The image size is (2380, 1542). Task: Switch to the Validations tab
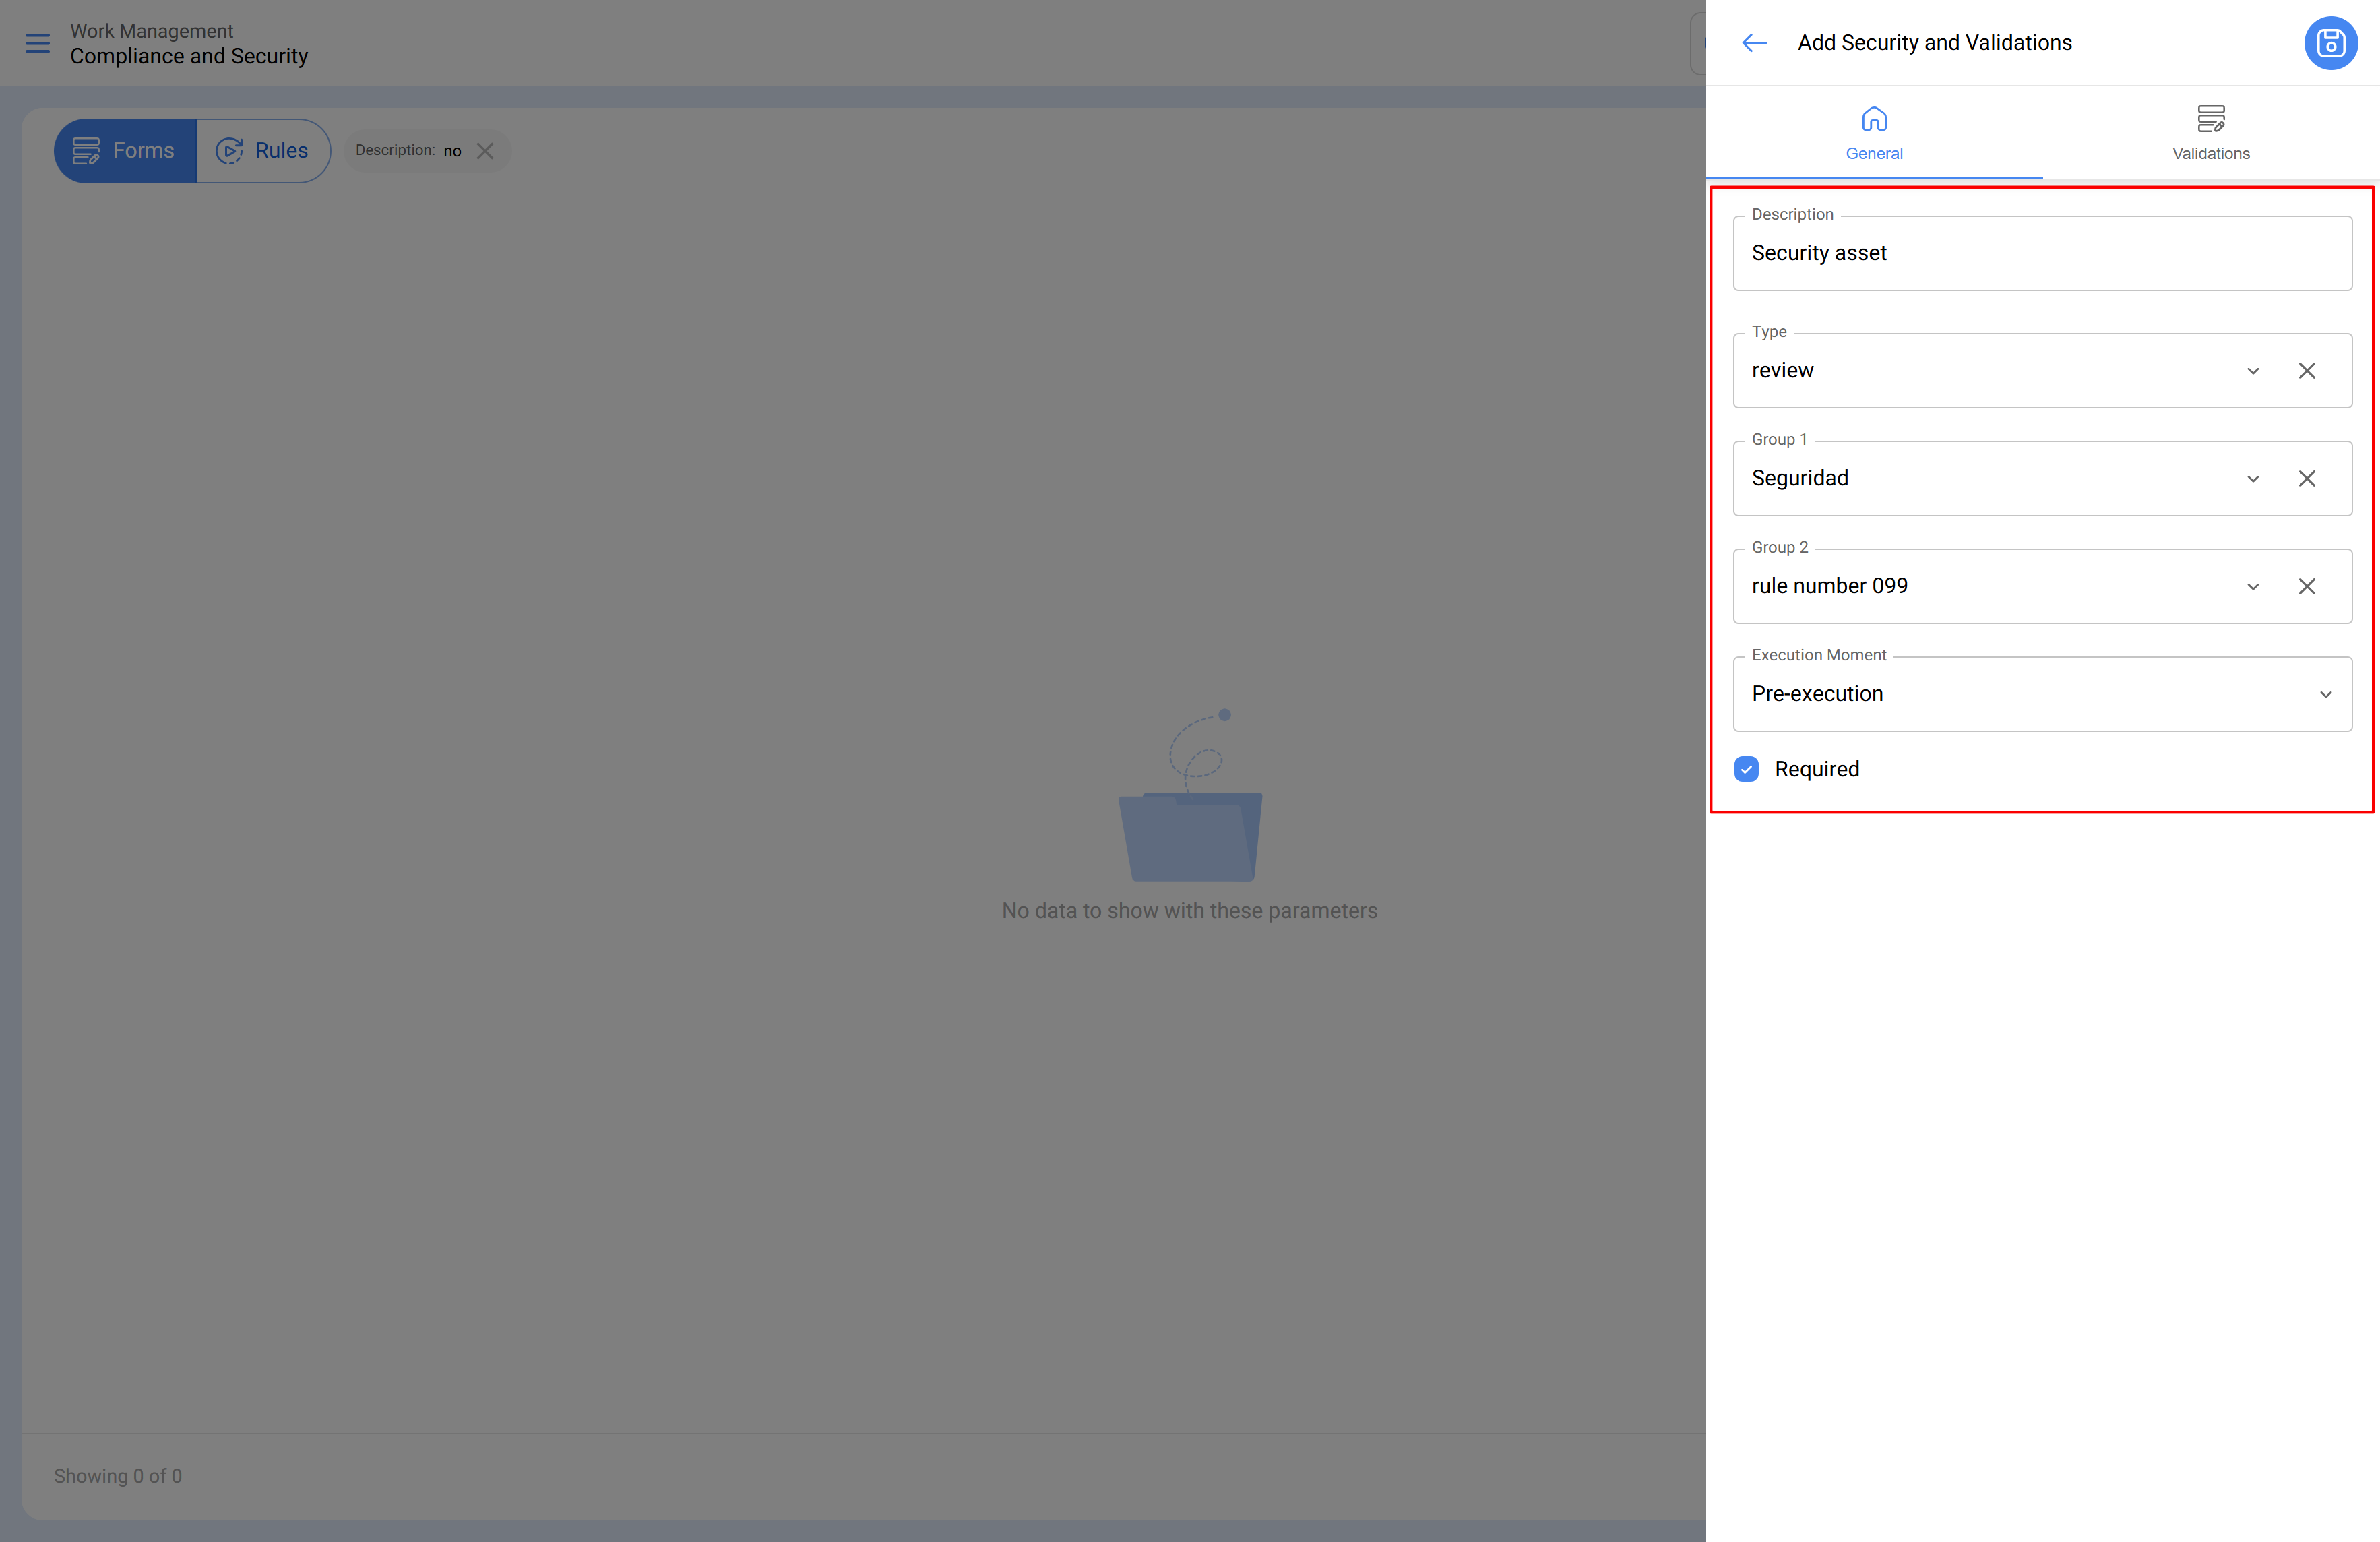pyautogui.click(x=2210, y=153)
